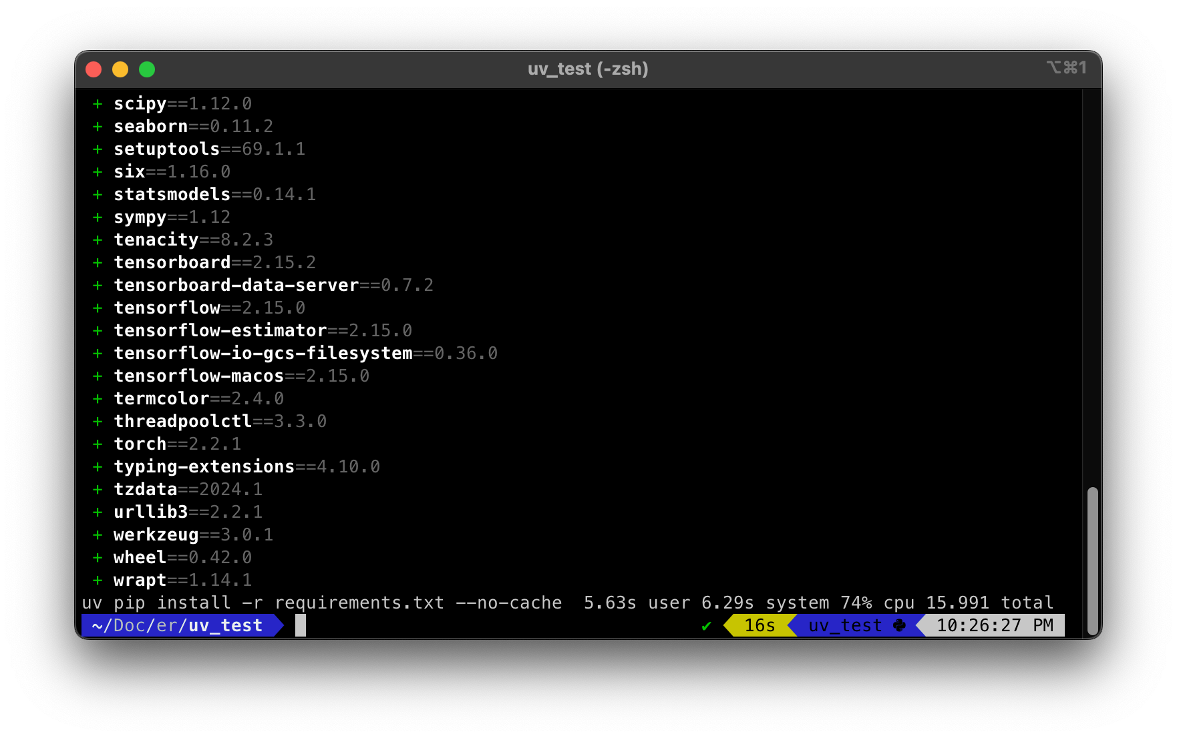Minimize the terminal with the yellow button

click(x=120, y=69)
